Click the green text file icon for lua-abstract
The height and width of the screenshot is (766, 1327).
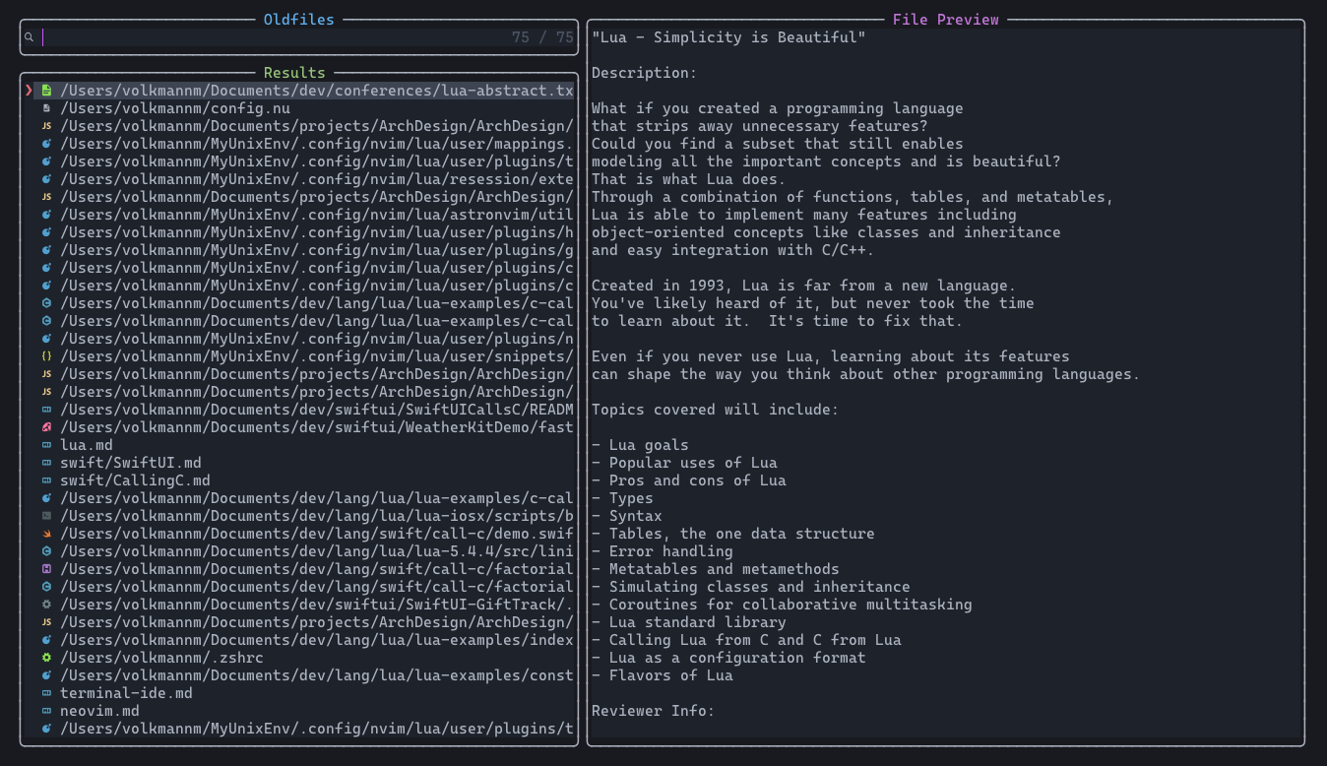[x=46, y=91]
